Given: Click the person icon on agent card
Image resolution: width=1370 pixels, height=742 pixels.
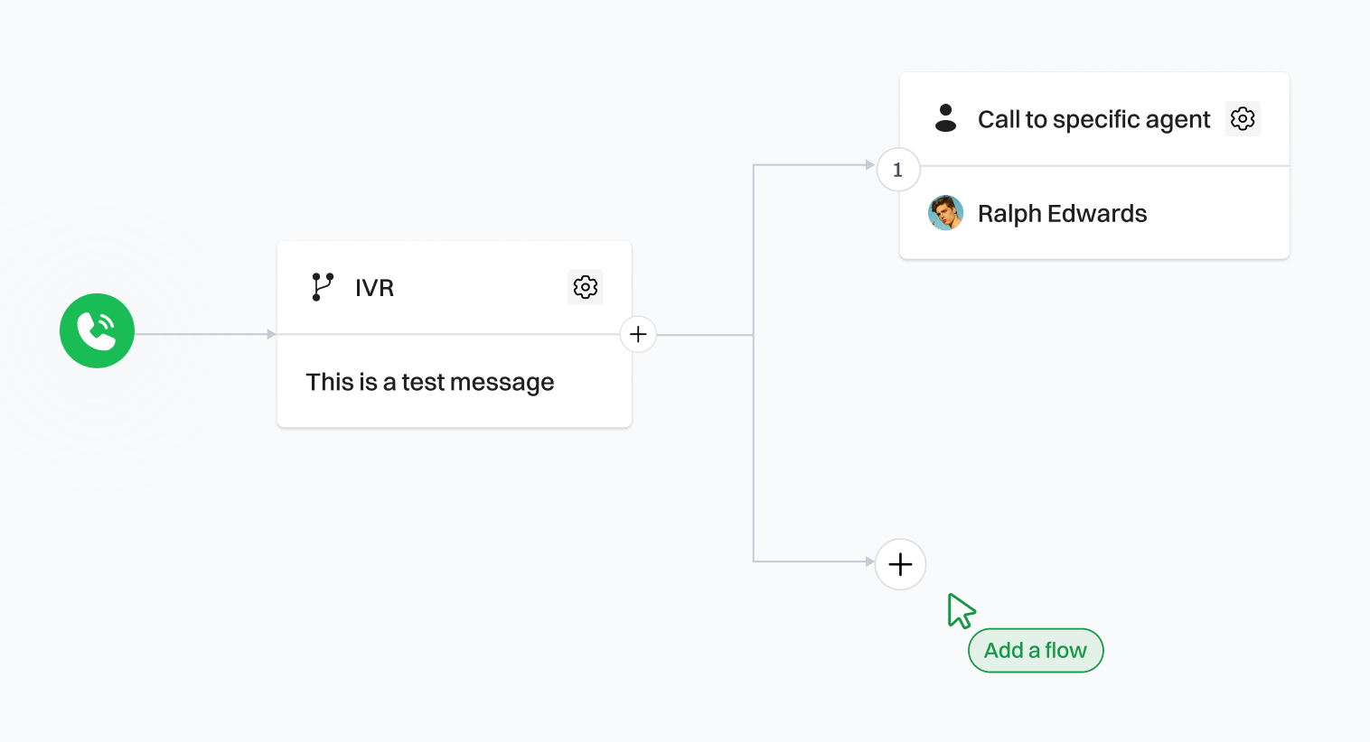Looking at the screenshot, I should pyautogui.click(x=946, y=118).
